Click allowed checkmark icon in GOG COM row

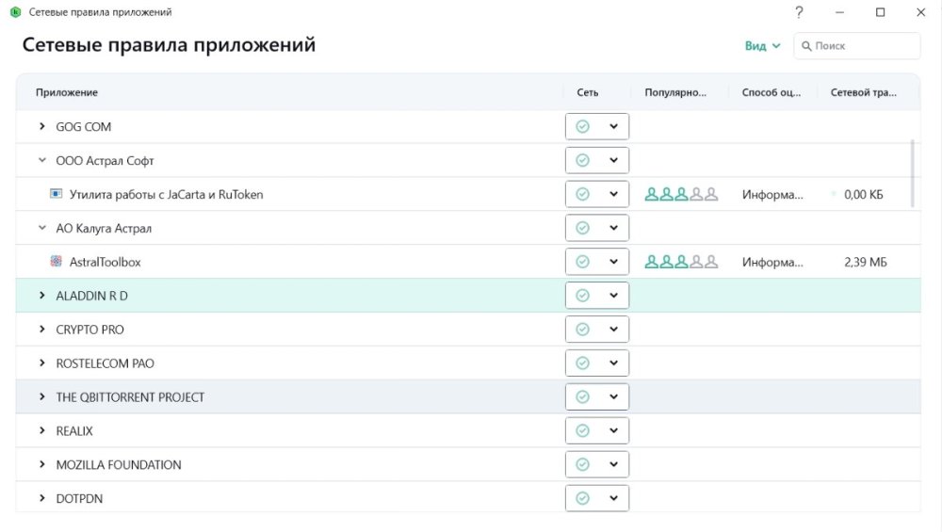point(582,126)
